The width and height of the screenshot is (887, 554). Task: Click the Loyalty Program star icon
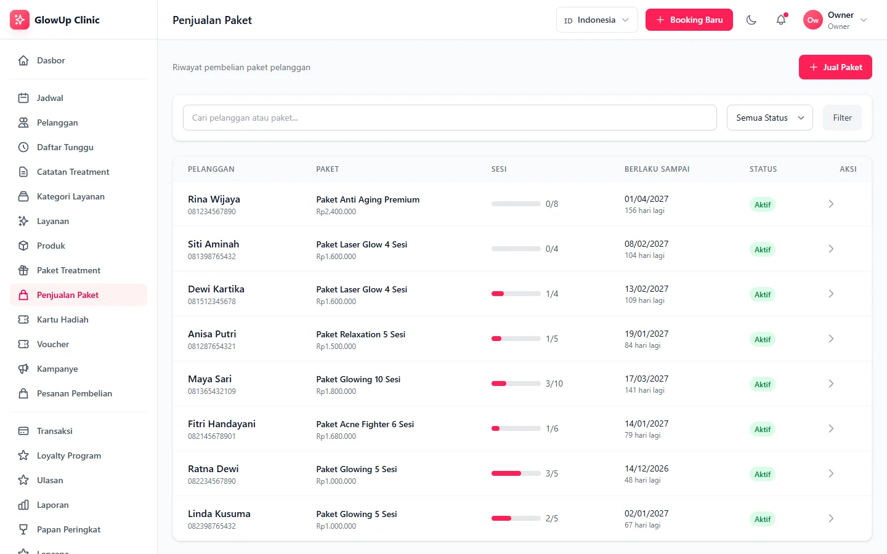pyautogui.click(x=23, y=456)
